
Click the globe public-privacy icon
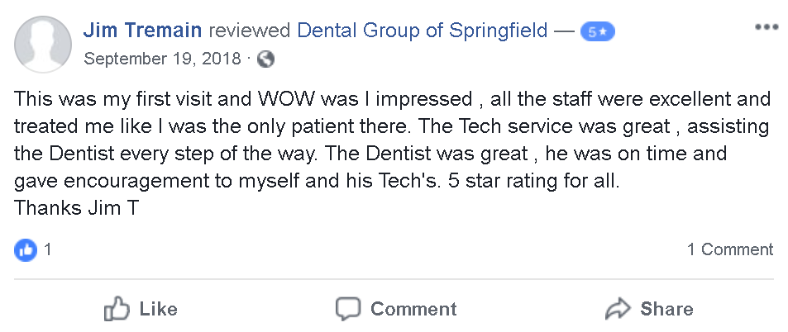pos(266,59)
